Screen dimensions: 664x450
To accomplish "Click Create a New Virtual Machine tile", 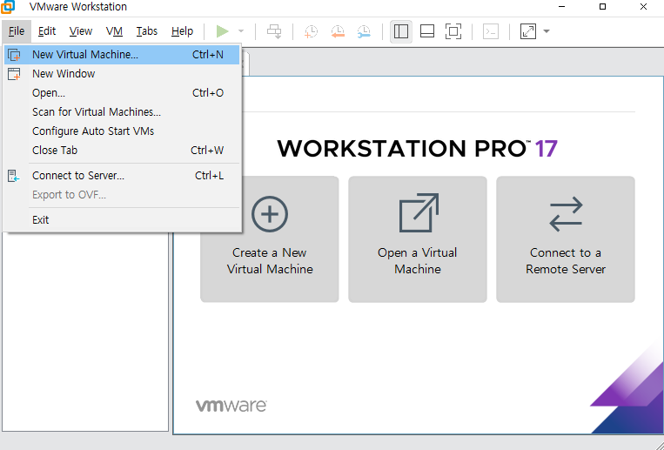I will pyautogui.click(x=269, y=239).
